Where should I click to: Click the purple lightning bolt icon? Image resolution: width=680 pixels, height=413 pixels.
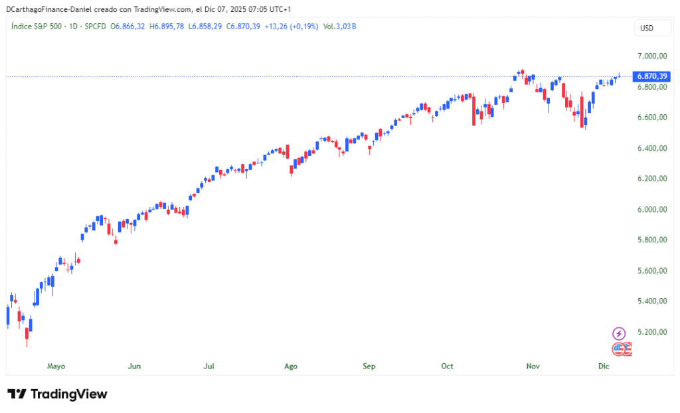pos(619,333)
